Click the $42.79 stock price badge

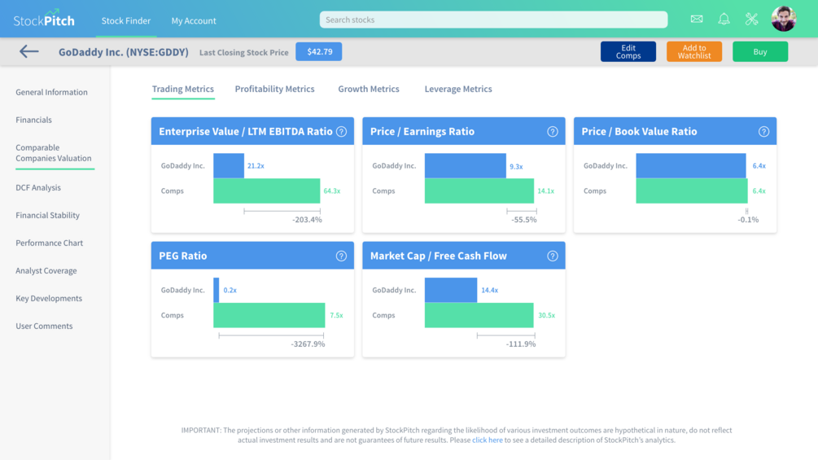tap(319, 51)
